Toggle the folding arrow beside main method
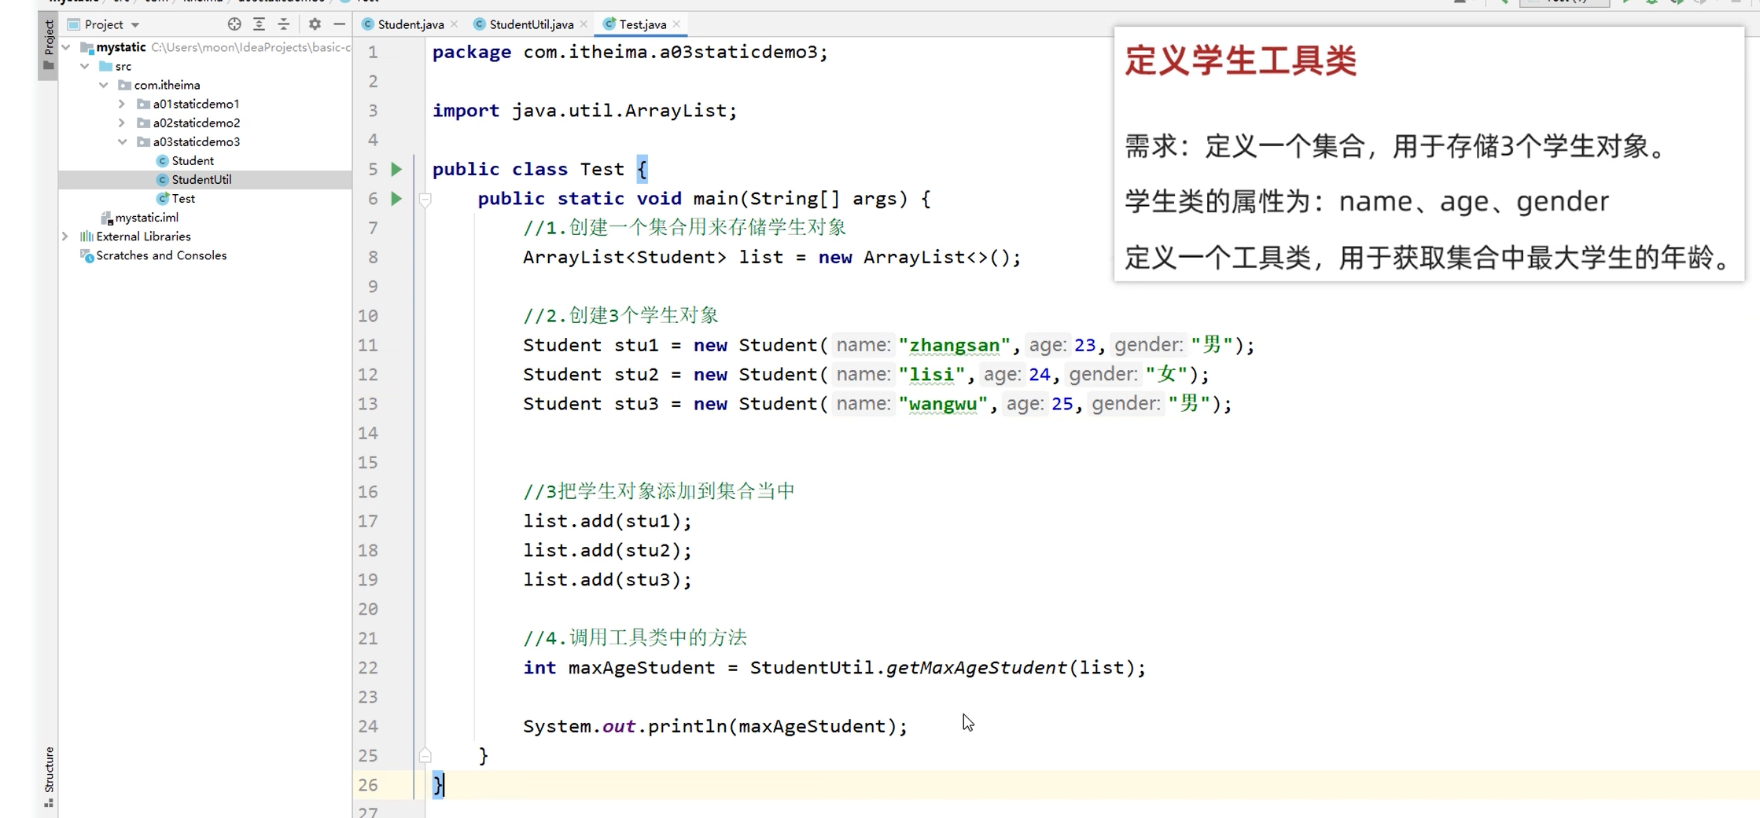The width and height of the screenshot is (1760, 818). 425,200
